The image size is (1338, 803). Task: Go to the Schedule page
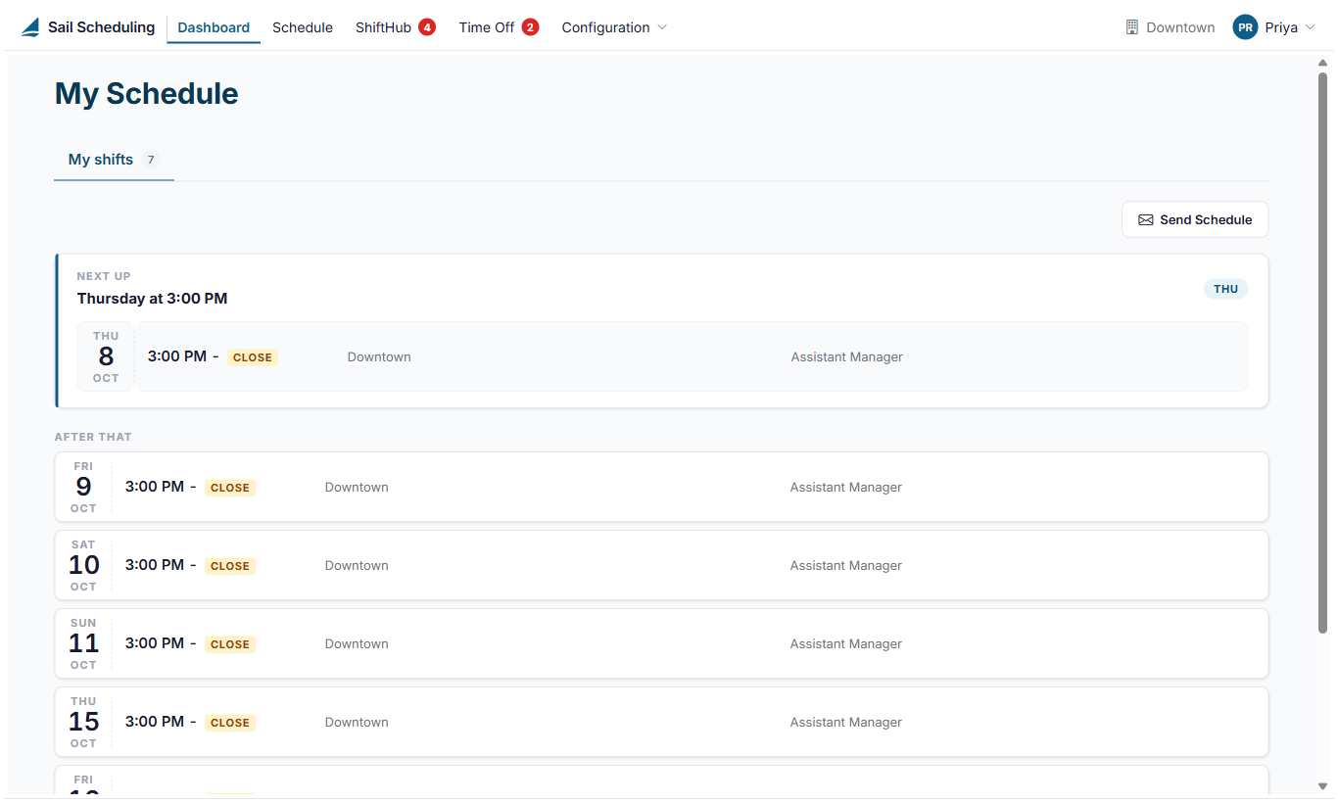click(x=303, y=27)
